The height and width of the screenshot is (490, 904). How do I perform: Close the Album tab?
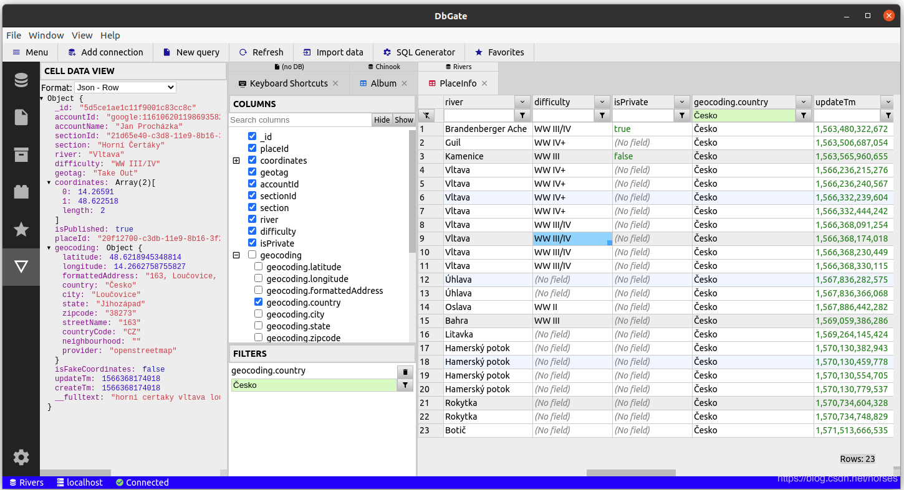coord(404,83)
